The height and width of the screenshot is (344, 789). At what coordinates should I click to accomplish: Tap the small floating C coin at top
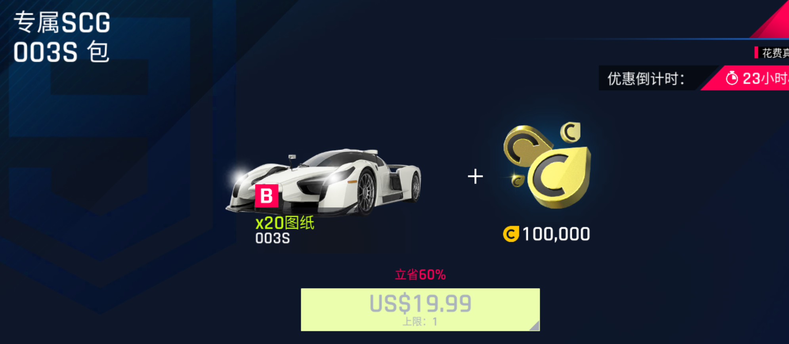point(570,132)
